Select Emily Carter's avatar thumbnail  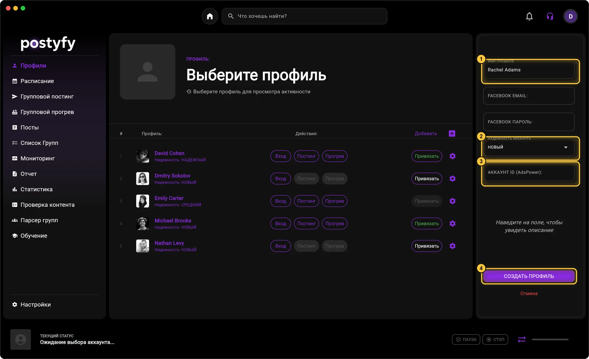(143, 201)
